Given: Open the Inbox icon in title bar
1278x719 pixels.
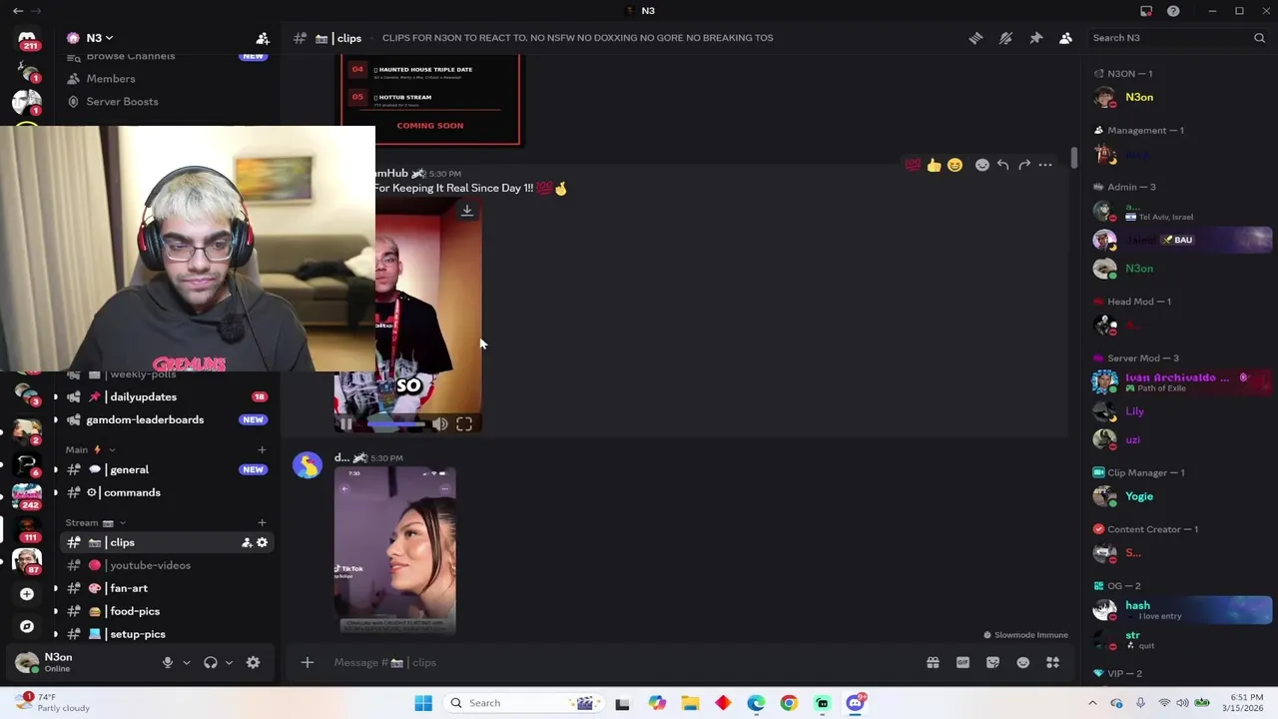Looking at the screenshot, I should pos(1146,11).
